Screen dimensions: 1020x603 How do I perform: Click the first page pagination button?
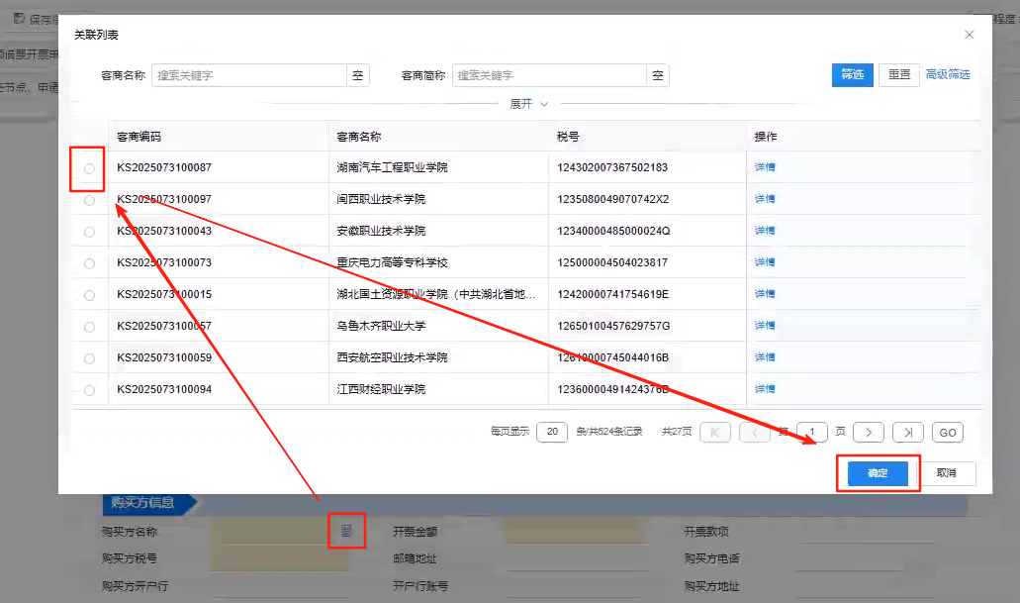(x=715, y=432)
